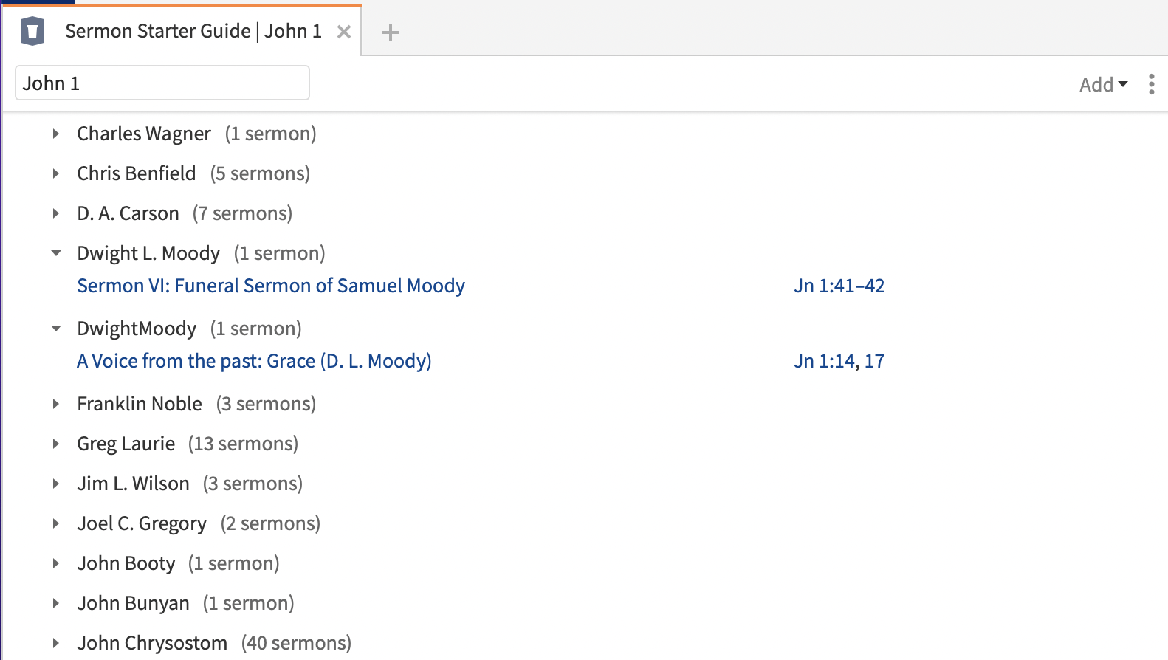The height and width of the screenshot is (660, 1168).
Task: Expand John Chrysostom's 40 sermons
Action: tap(56, 643)
